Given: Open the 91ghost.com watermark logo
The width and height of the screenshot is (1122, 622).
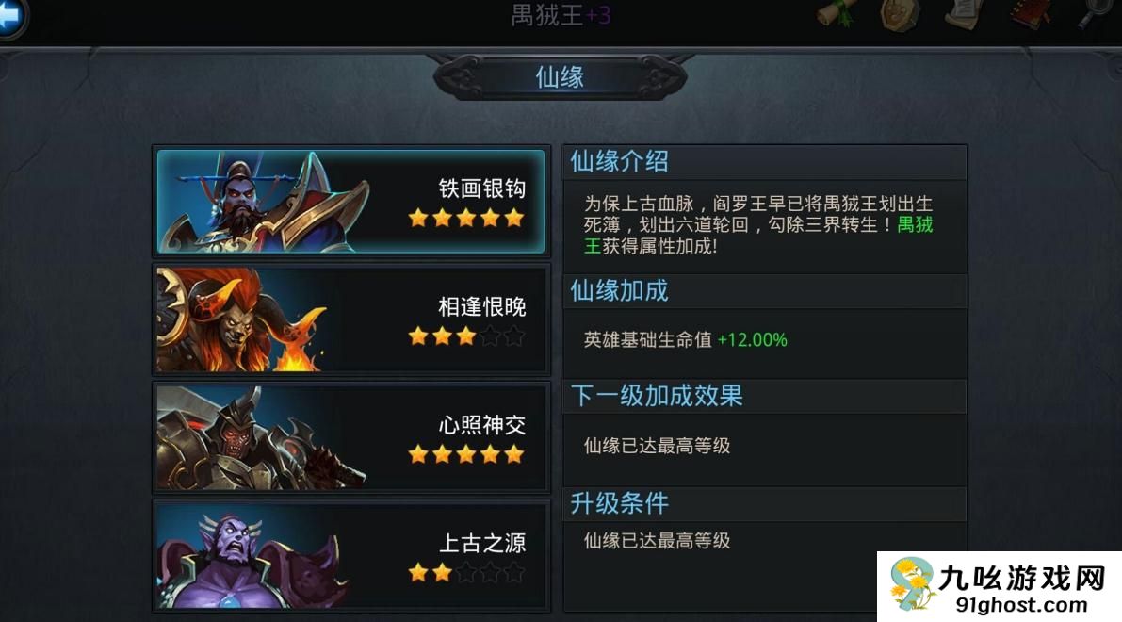Looking at the screenshot, I should (1000, 587).
